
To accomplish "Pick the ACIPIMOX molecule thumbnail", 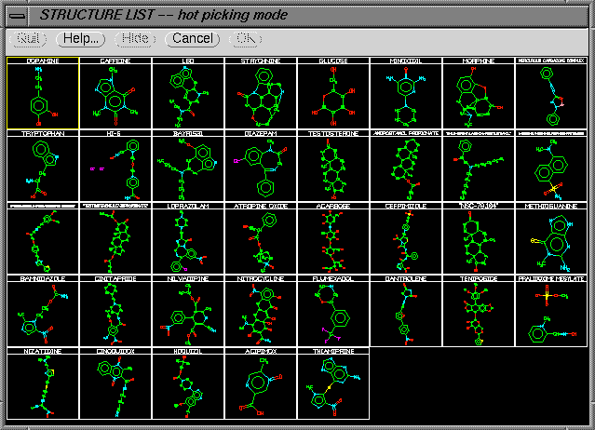I will coord(260,383).
